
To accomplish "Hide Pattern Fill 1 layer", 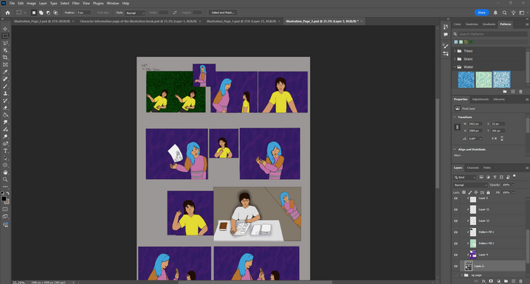I will [x=455, y=232].
